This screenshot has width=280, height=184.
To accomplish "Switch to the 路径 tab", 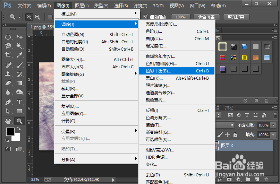I will coord(229,107).
